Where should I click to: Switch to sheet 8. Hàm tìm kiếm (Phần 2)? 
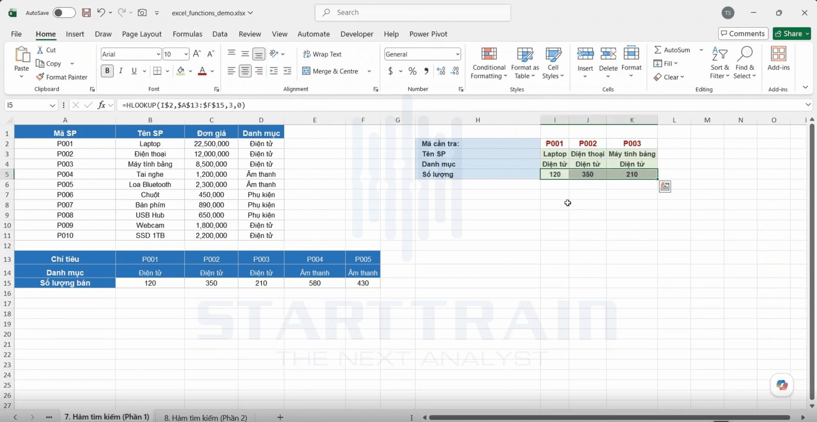206,417
